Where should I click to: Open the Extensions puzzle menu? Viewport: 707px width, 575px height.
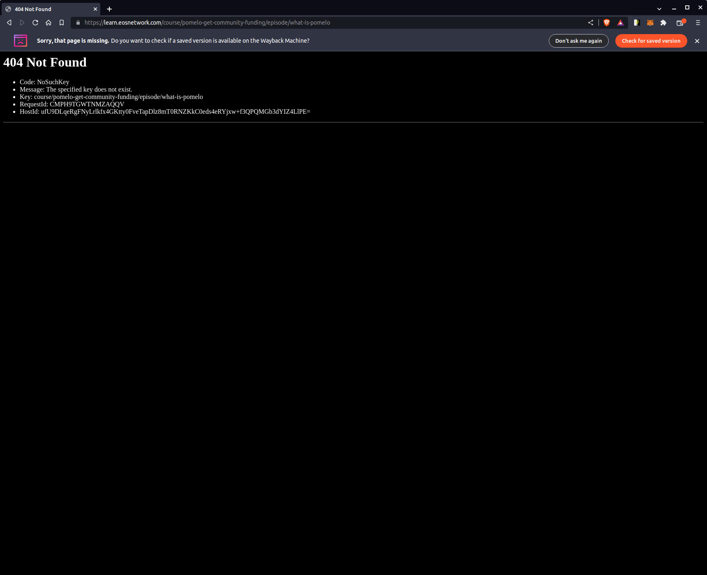(x=663, y=23)
